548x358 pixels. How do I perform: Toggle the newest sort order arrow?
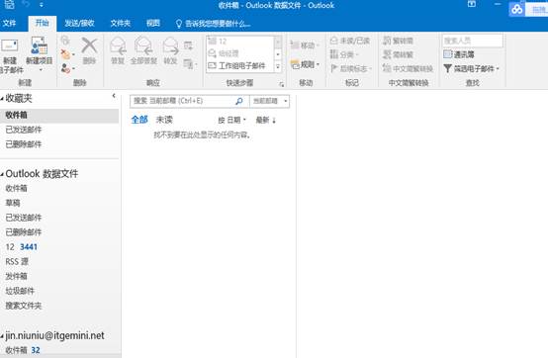[274, 121]
